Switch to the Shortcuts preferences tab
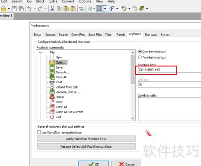Image resolution: width=201 pixels, height=166 pixels. tap(151, 35)
